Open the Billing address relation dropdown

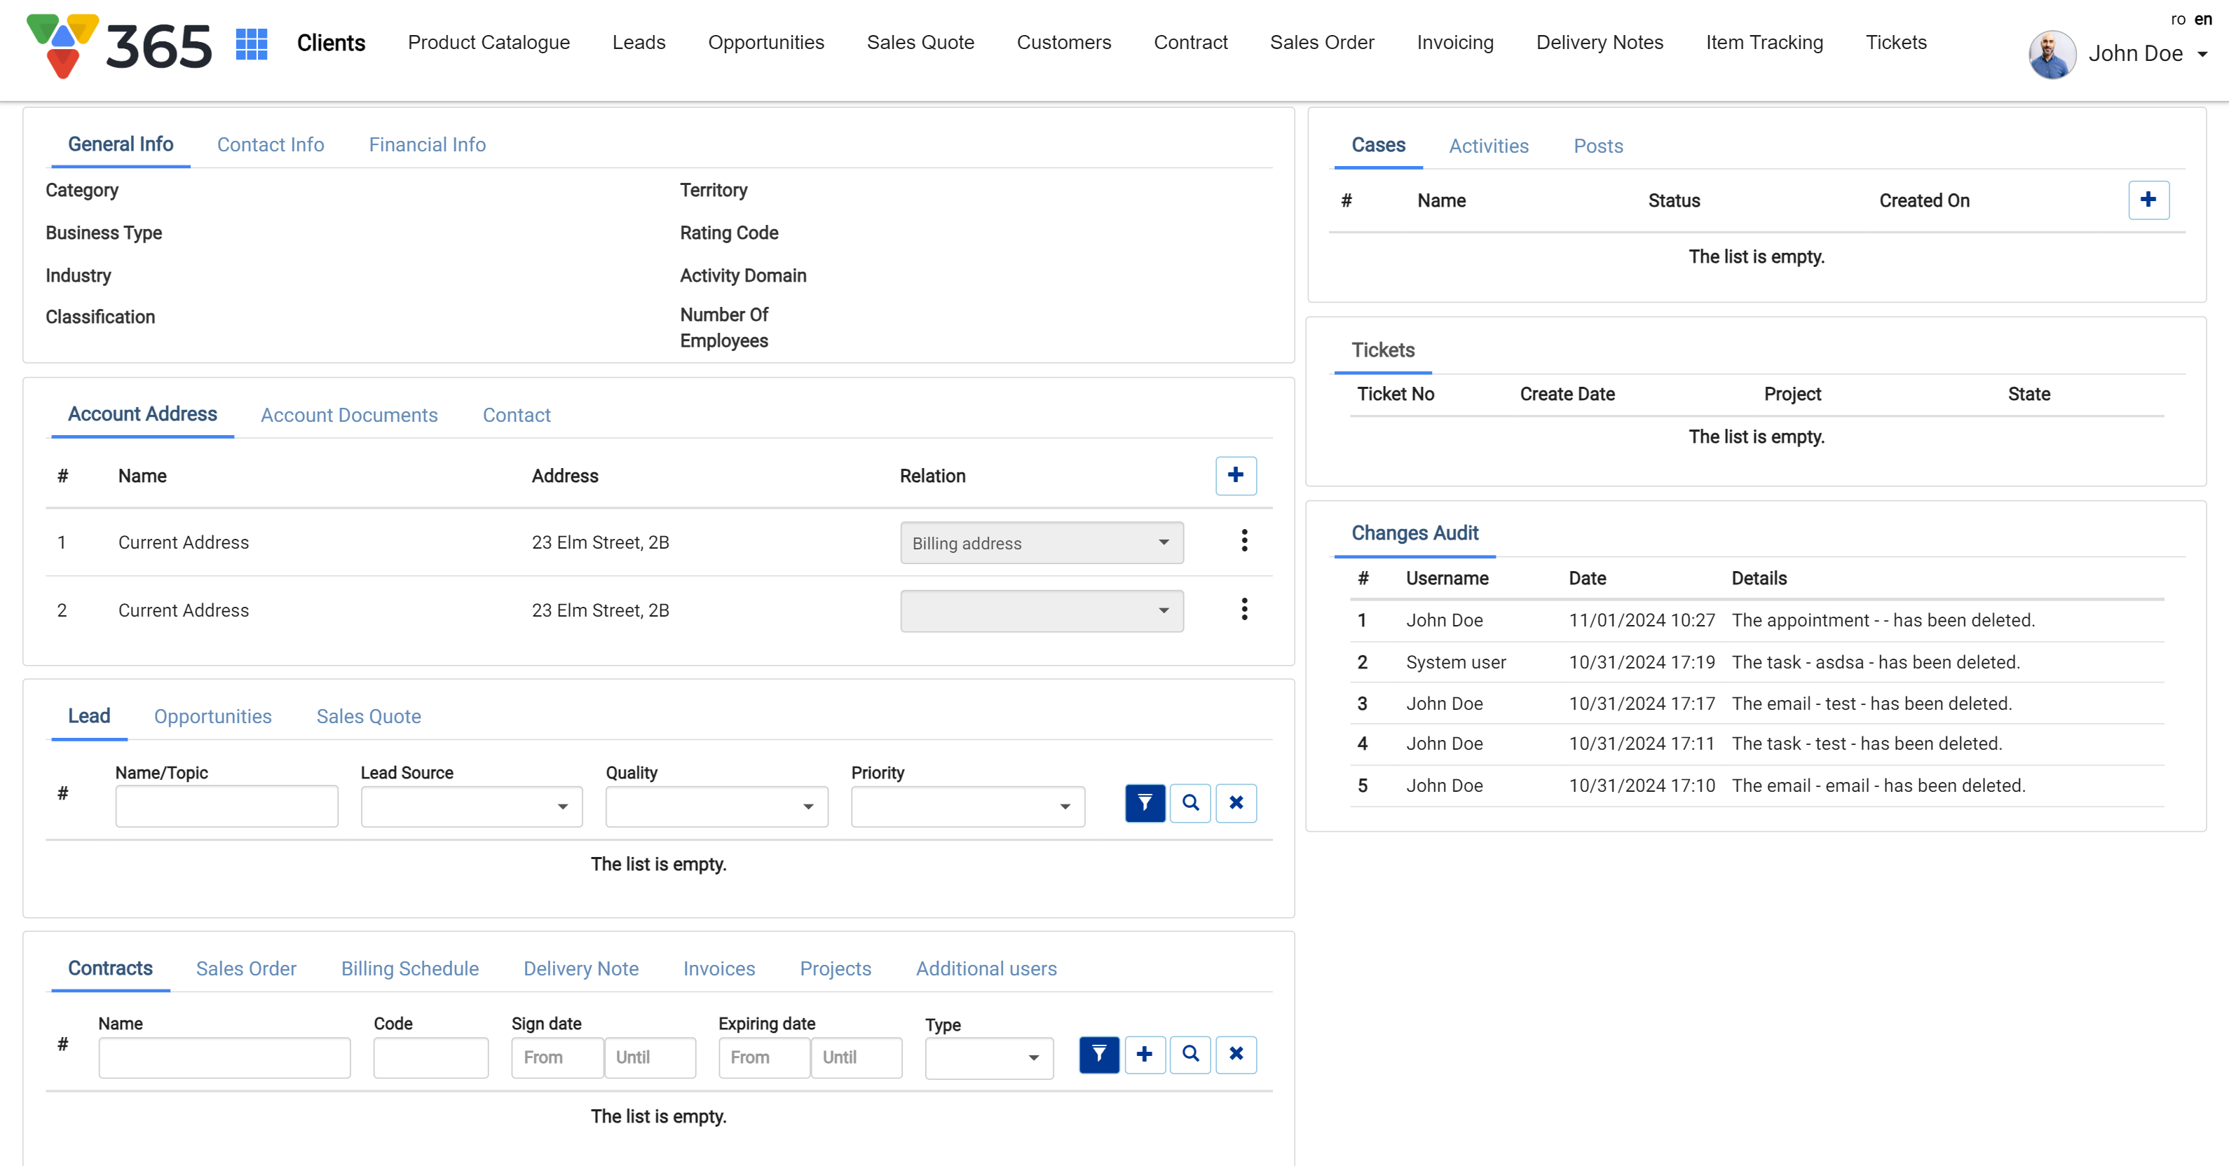click(x=1041, y=543)
